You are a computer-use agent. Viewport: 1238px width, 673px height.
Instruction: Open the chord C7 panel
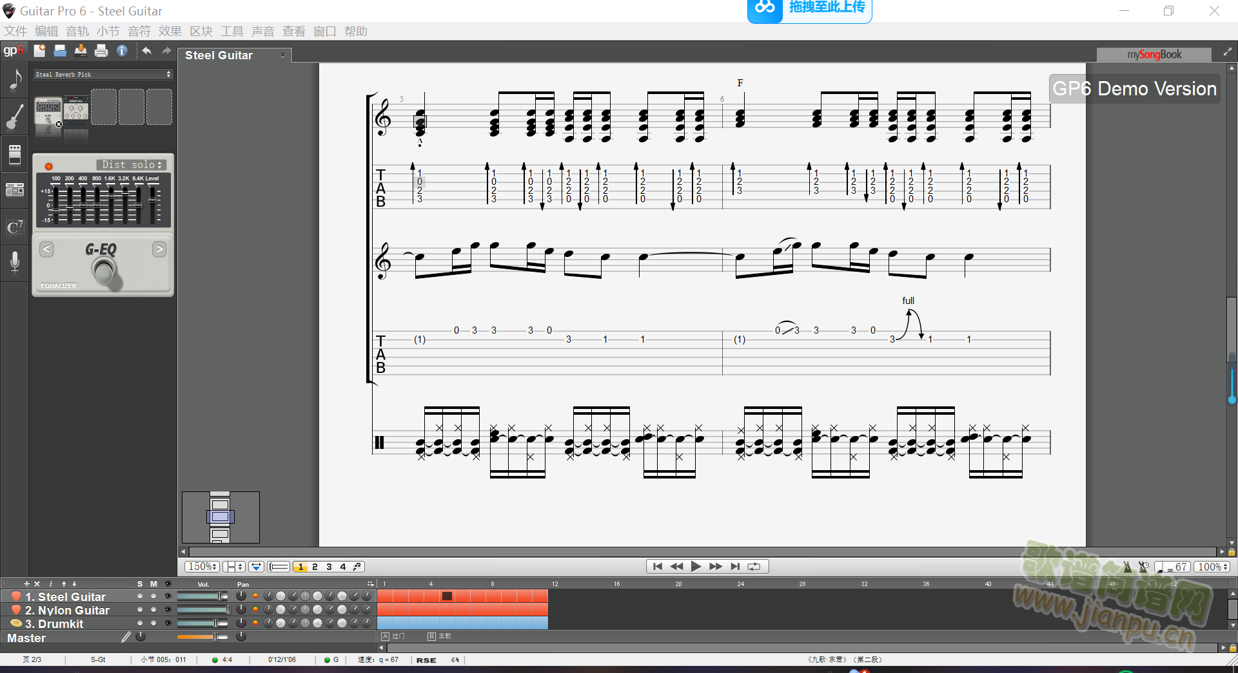(x=15, y=227)
